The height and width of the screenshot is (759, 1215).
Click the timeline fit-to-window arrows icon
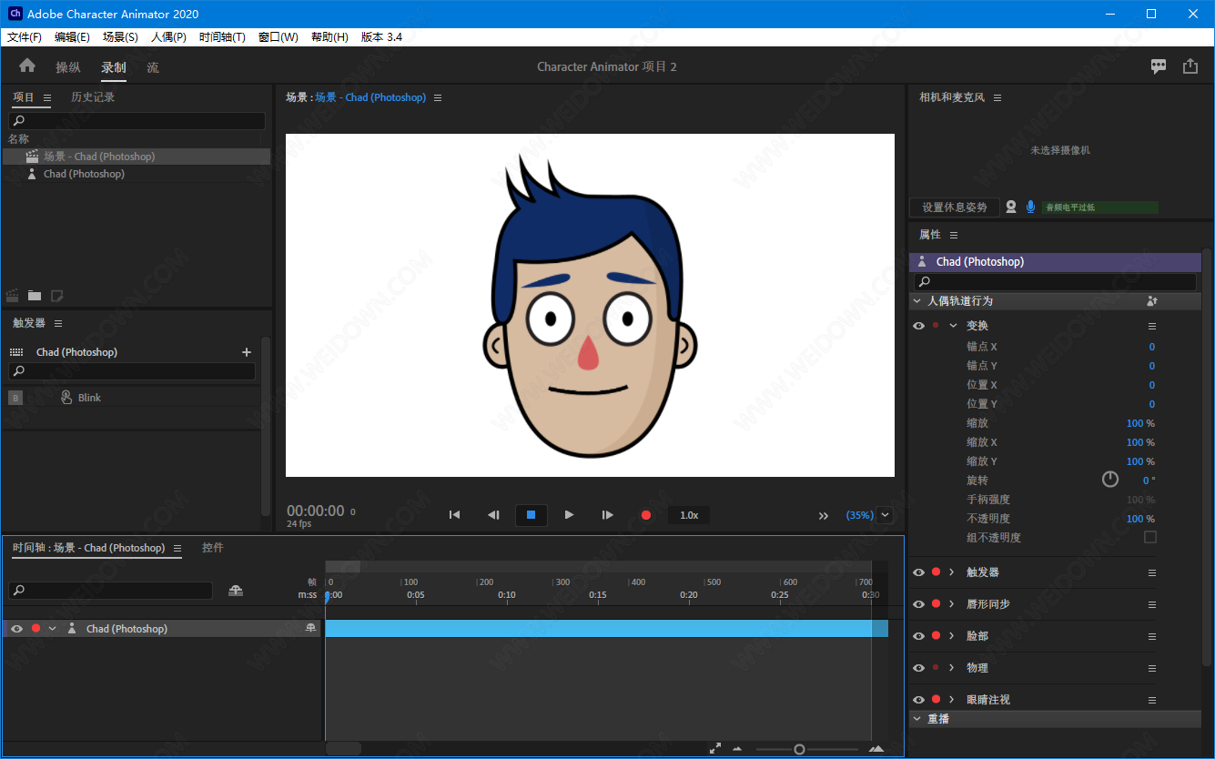click(x=715, y=748)
